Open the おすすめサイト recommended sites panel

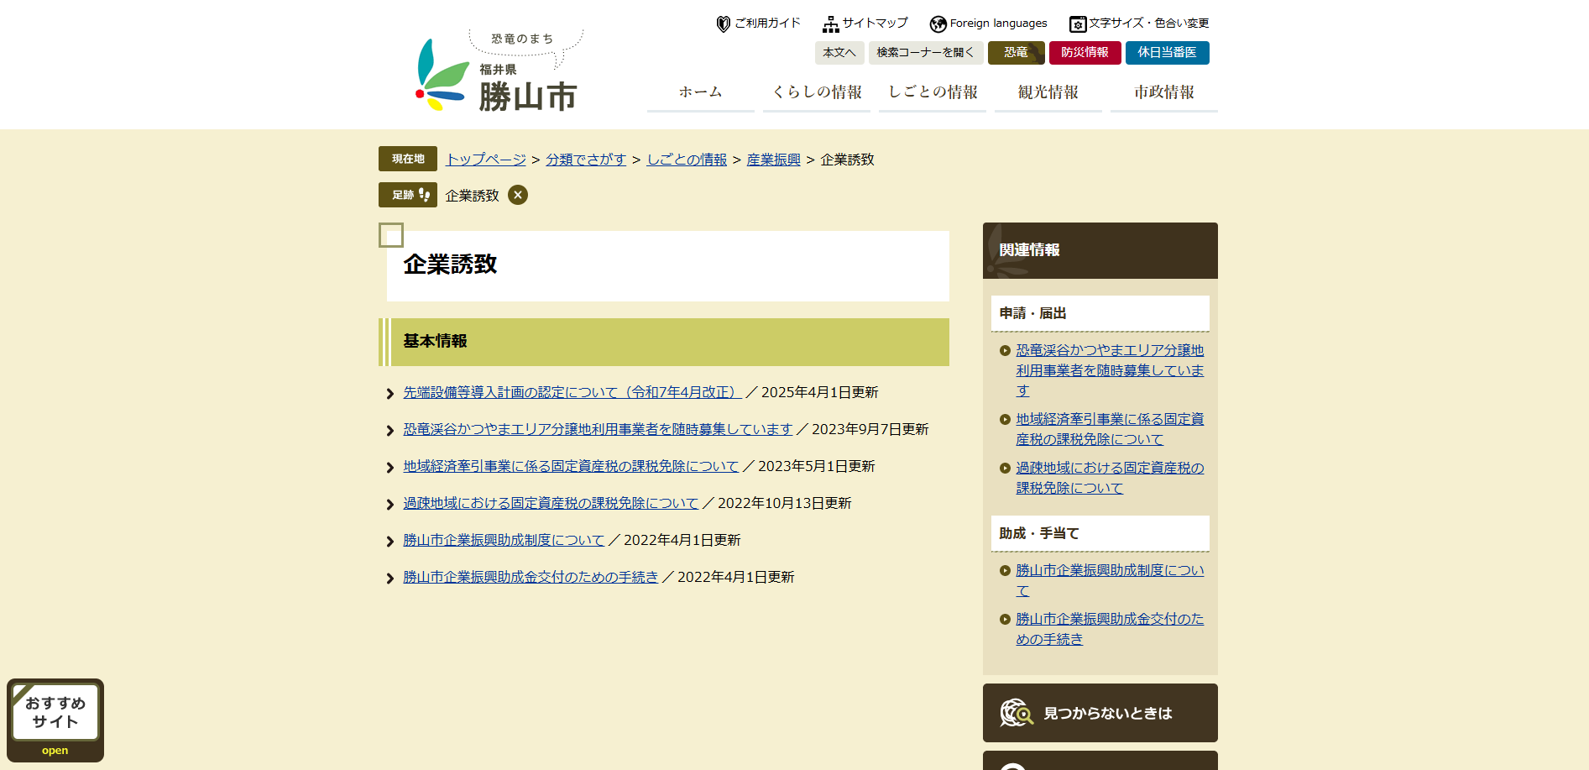tap(55, 720)
